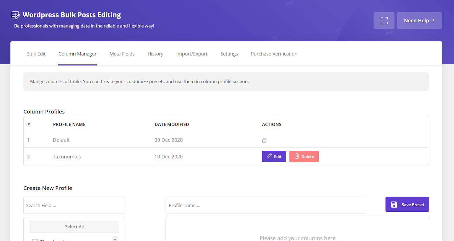Open the Import/Export tab
The width and height of the screenshot is (454, 241).
tap(192, 54)
